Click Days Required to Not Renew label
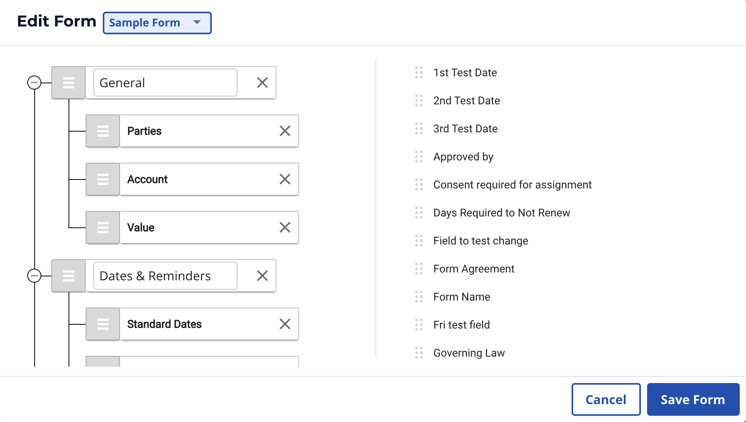This screenshot has width=746, height=422. tap(502, 213)
